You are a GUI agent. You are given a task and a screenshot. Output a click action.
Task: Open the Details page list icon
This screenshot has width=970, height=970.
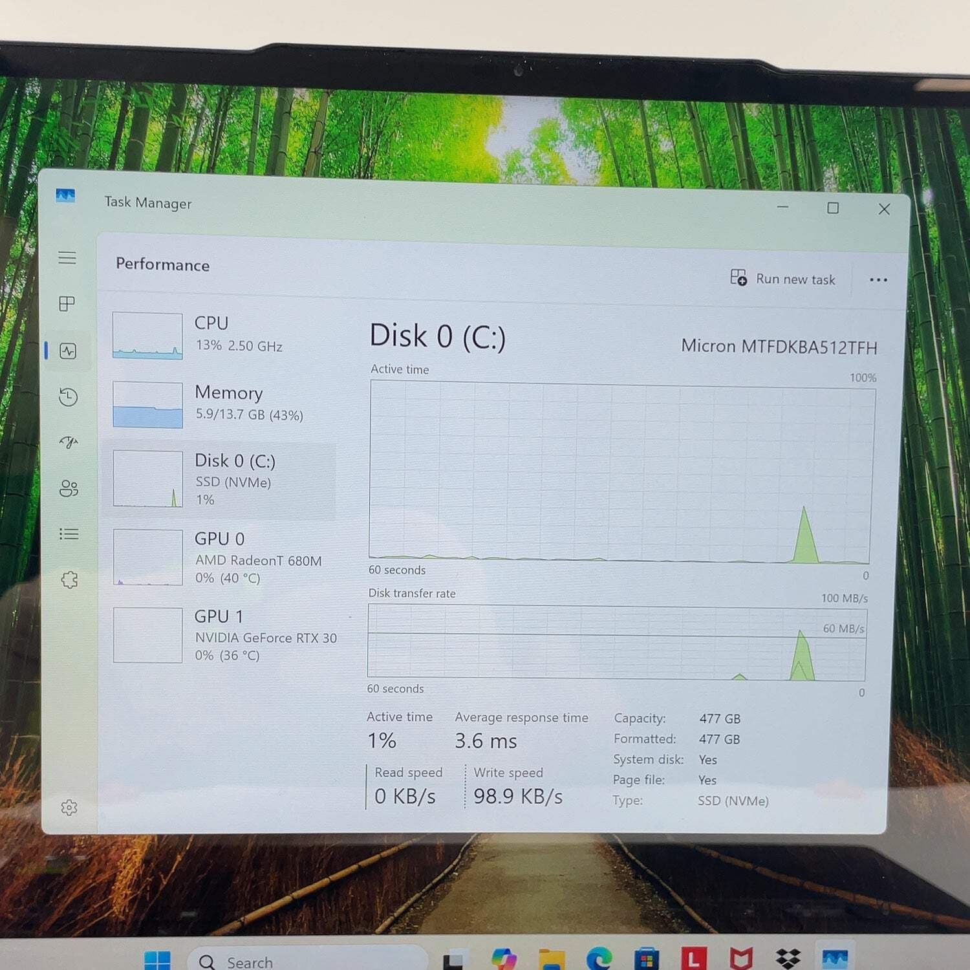click(x=69, y=534)
